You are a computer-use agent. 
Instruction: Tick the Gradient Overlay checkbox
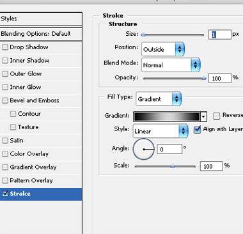pyautogui.click(x=5, y=167)
